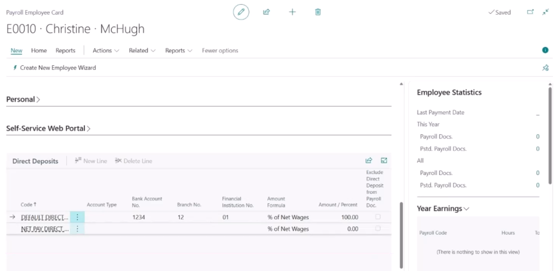Click the pin action bar icon
Viewport: 558px width, 271px height.
coord(545,68)
